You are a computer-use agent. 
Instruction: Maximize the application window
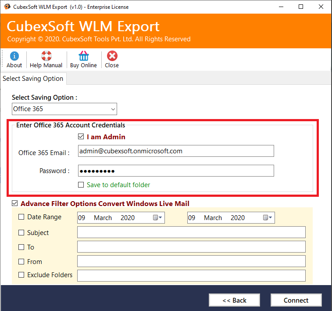tap(301, 7)
